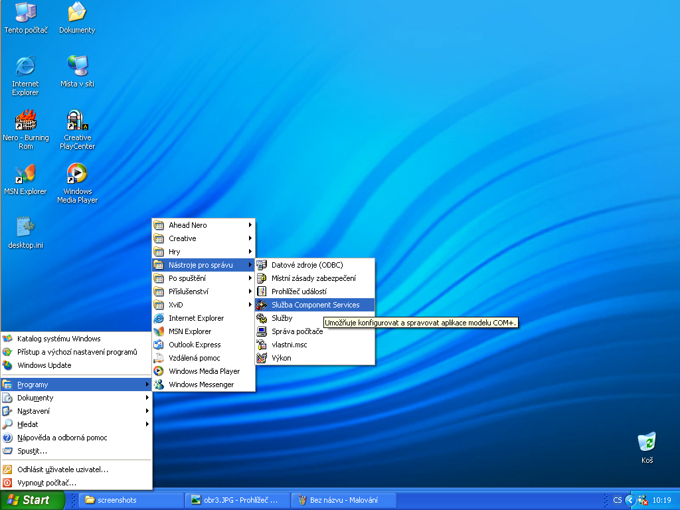
Task: Click Odhlásit uživatele uzivatel...
Action: point(76,469)
